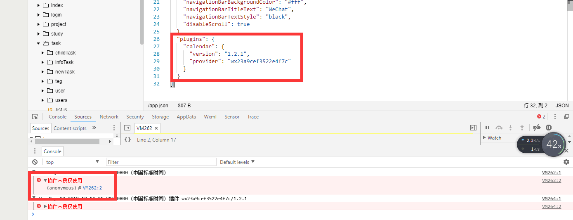Click the console prompt input line
Image resolution: width=573 pixels, height=220 pixels.
[x=301, y=214]
